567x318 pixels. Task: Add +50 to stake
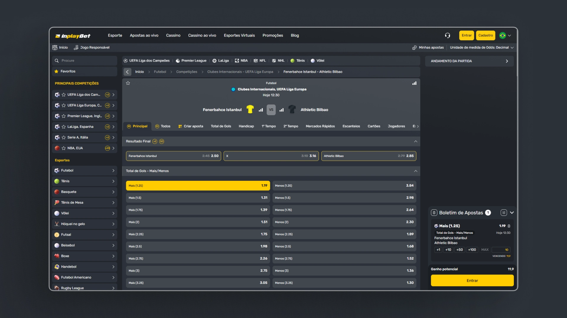pos(460,250)
